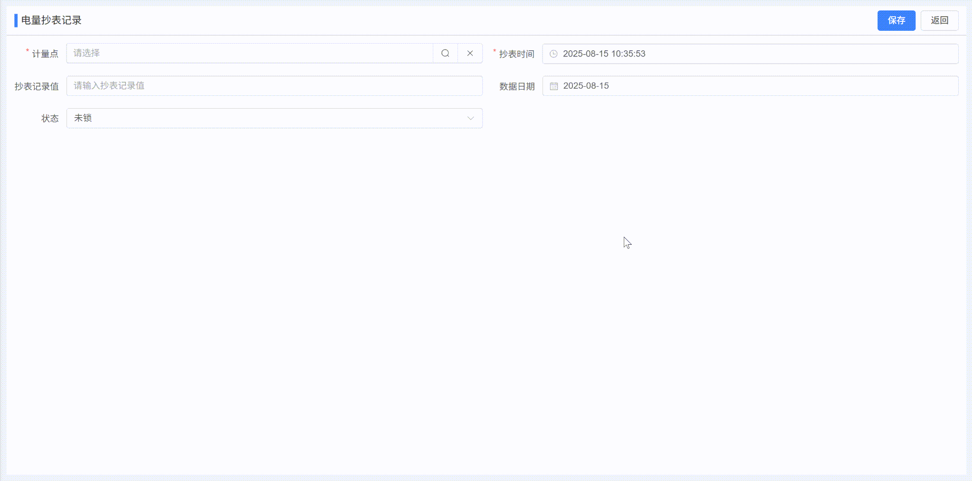Click the 请选择 metering point input
This screenshot has height=481, width=972.
pos(238,53)
